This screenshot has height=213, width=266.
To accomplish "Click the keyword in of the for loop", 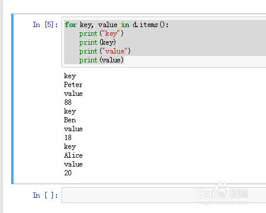I will point(125,25).
